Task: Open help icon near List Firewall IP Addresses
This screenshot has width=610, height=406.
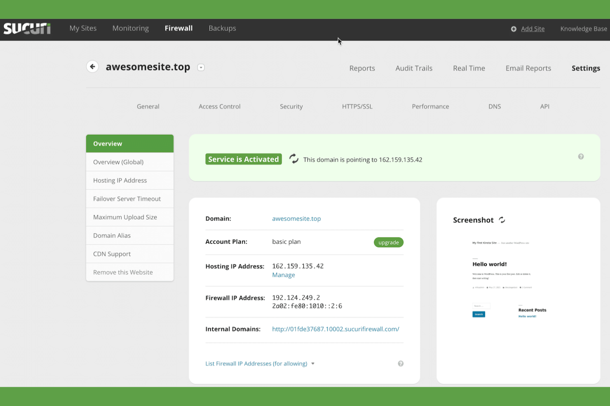Action: tap(401, 364)
